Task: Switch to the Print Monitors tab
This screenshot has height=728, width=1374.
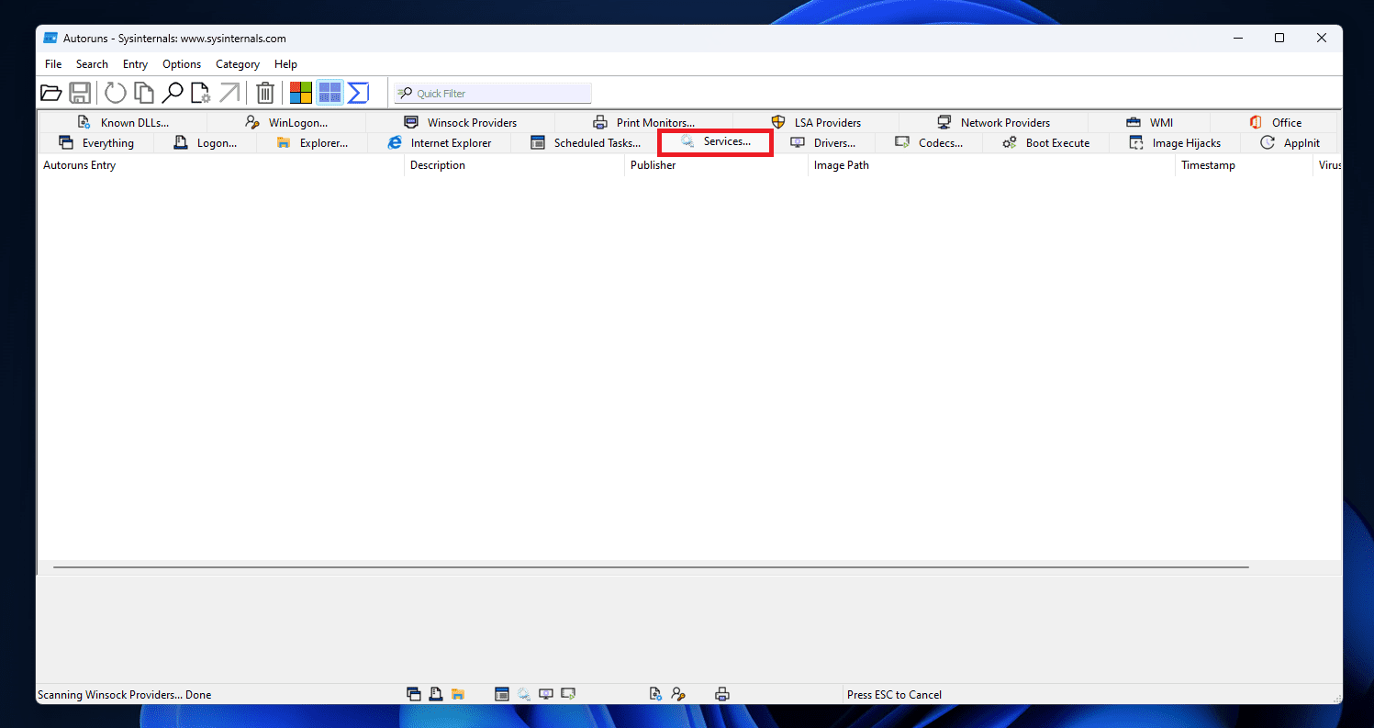Action: tap(643, 122)
